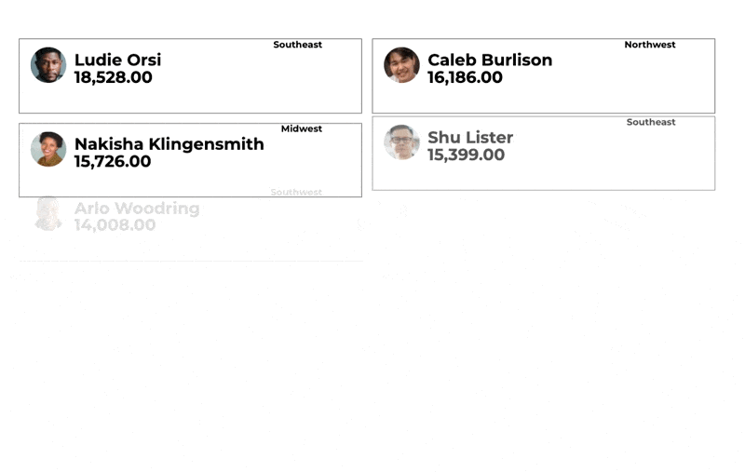Viewport: 745px width, 472px height.
Task: Click the faded Southwest region label
Action: pyautogui.click(x=296, y=192)
